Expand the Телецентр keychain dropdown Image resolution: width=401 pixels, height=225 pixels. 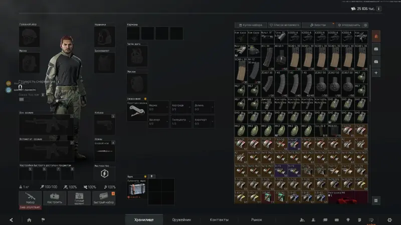(x=181, y=121)
